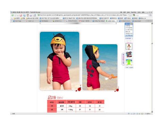Image resolution: width=163 pixels, height=122 pixels.
Task: Click inside the URL address bar
Action: [x=83, y=15]
